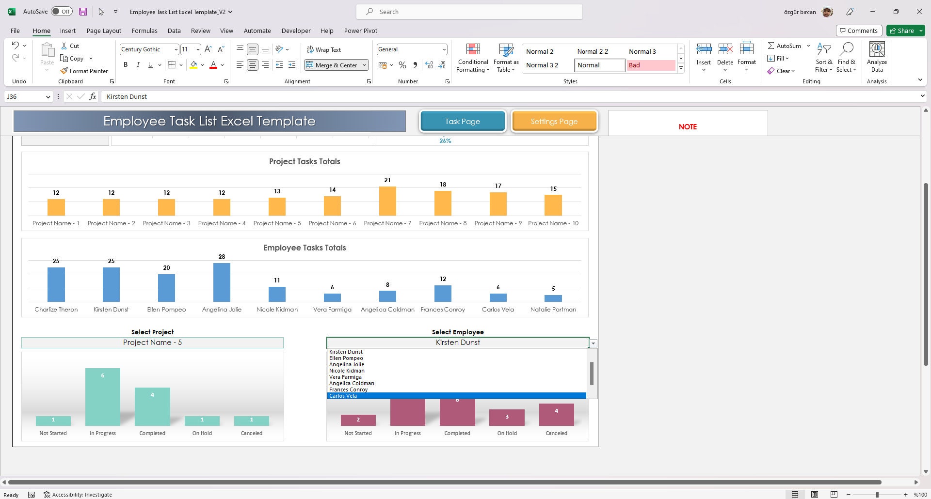The width and height of the screenshot is (931, 499).
Task: Click the Comma Style icon
Action: tap(415, 64)
